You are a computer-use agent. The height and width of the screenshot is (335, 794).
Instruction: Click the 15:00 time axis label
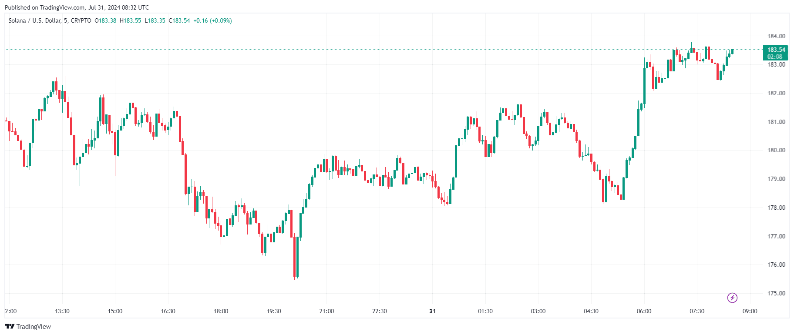pos(115,311)
